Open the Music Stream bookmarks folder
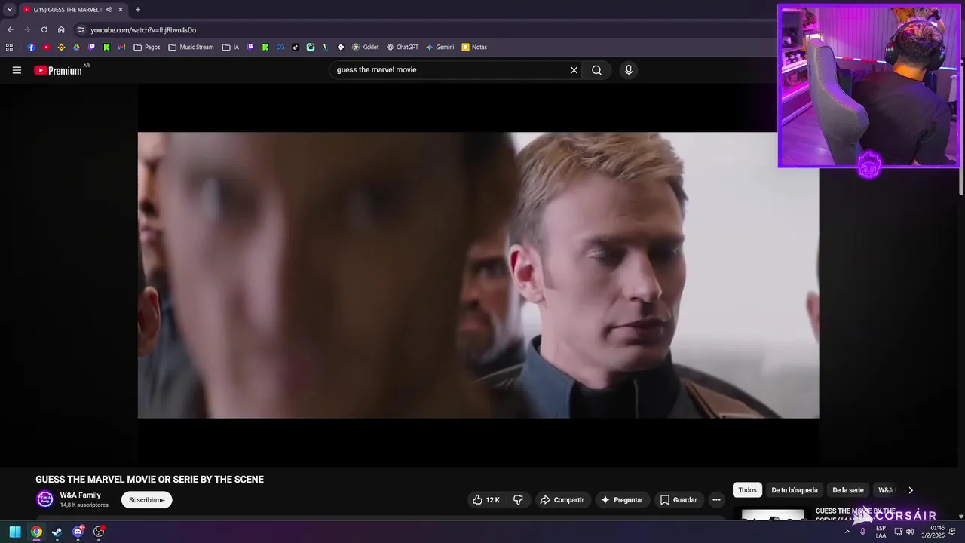This screenshot has width=965, height=543. [191, 47]
